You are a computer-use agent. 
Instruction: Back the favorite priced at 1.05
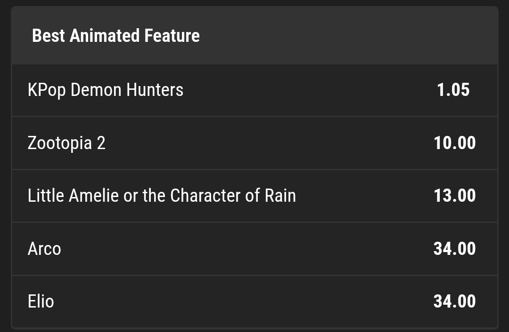pyautogui.click(x=453, y=90)
